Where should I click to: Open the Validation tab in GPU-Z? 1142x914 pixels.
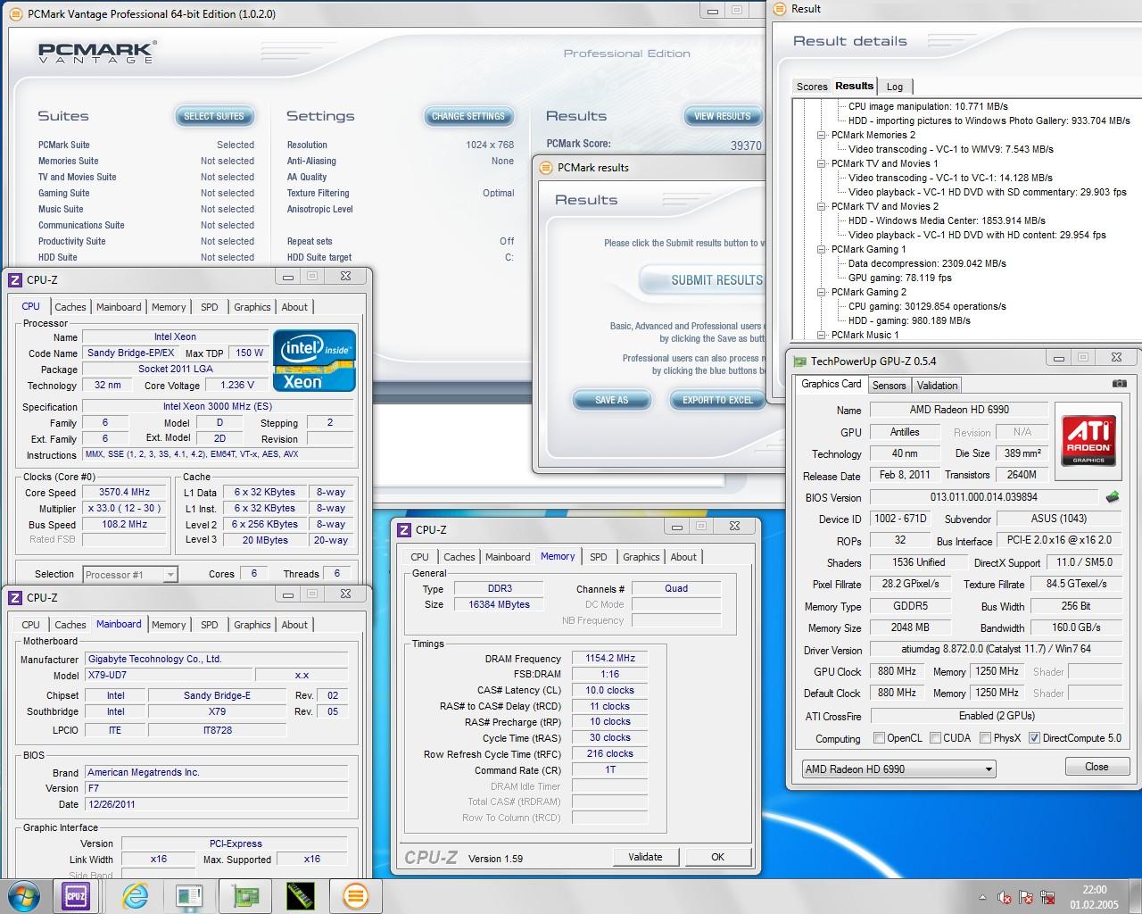937,386
